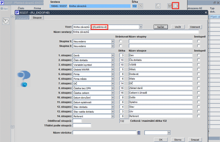Confirm with the OK button
Screen dimensions: 220x142
point(161,140)
